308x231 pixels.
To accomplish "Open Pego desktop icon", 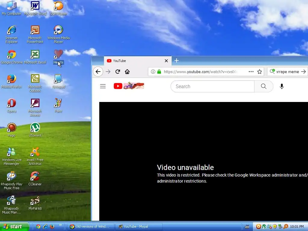I will [11, 130].
